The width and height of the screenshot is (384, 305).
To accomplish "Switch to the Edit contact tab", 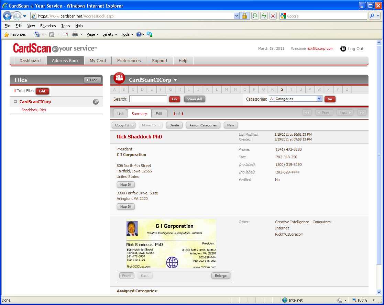I will click(x=159, y=114).
